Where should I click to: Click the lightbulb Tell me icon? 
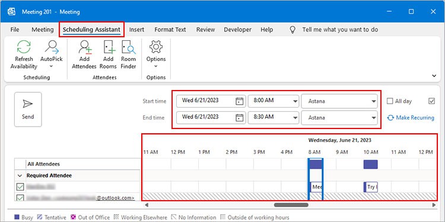[293, 30]
